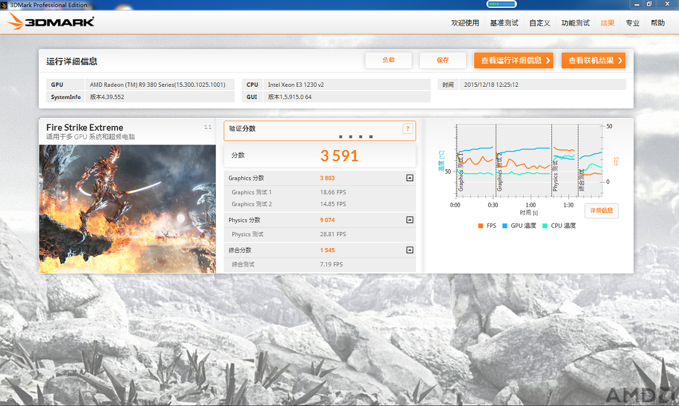Image resolution: width=679 pixels, height=406 pixels.
Task: Click the Physics score value 9 074
Action: [327, 220]
